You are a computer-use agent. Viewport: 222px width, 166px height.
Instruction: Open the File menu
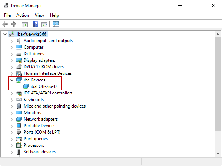click(7, 15)
